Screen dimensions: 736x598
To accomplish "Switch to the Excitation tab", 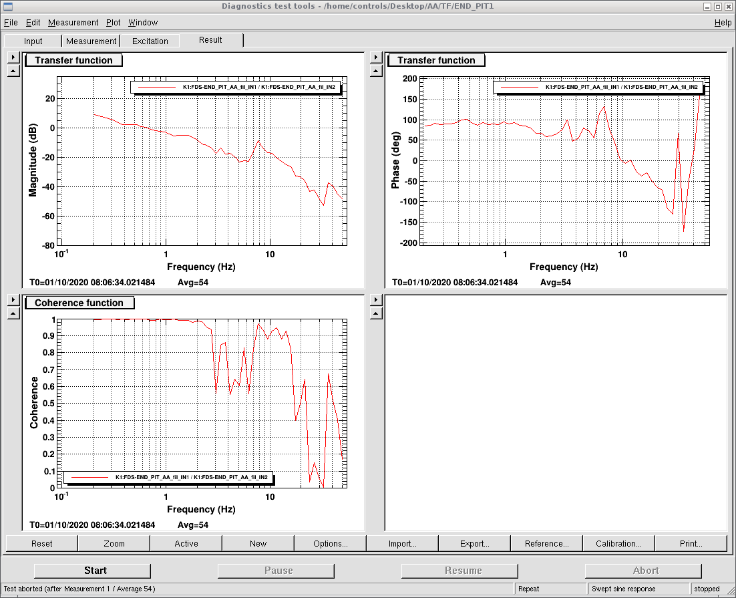I will 150,41.
